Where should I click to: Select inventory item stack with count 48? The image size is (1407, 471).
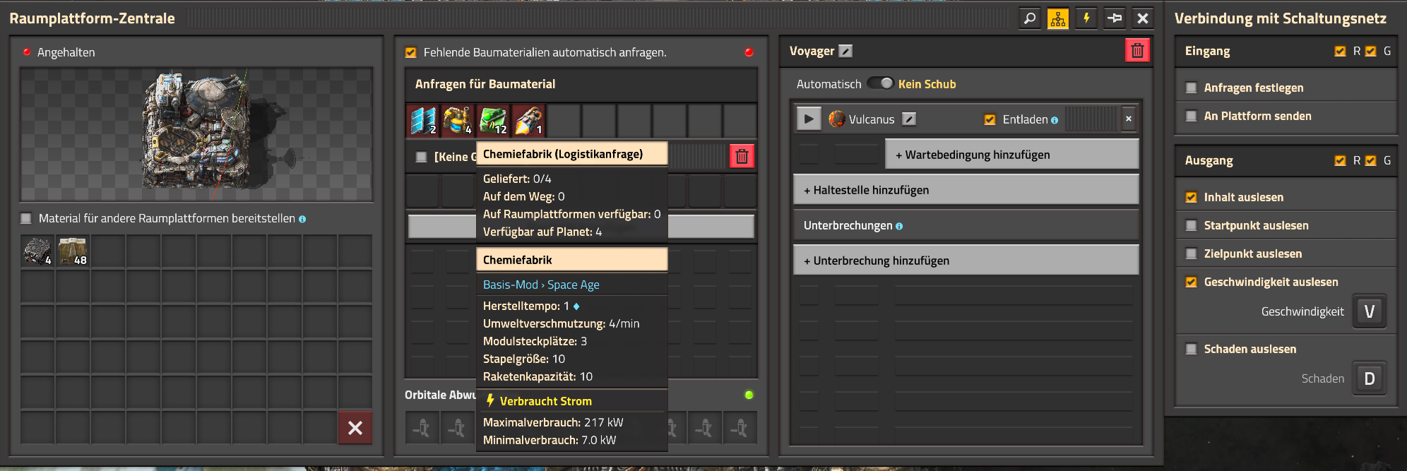tap(73, 251)
